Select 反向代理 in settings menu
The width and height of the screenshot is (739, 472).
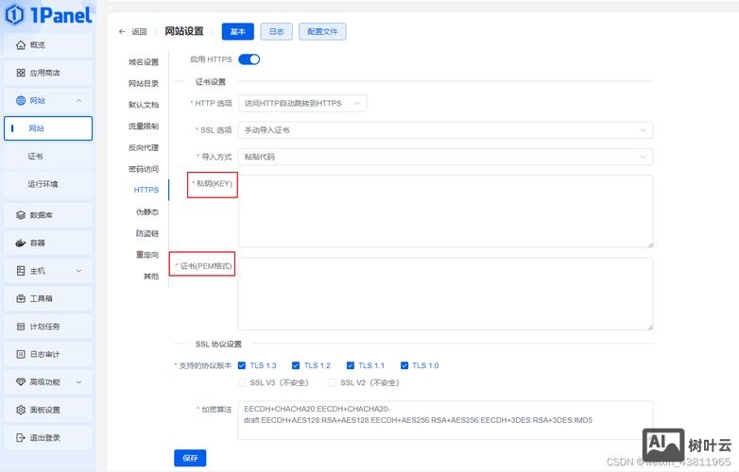tap(144, 147)
